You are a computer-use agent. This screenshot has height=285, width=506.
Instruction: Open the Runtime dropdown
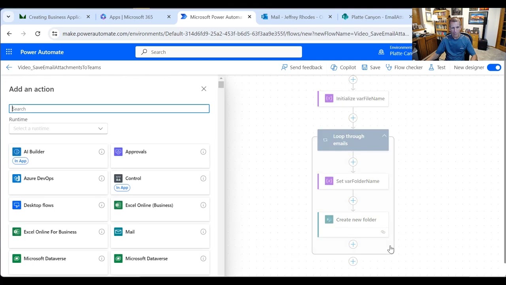(58, 128)
